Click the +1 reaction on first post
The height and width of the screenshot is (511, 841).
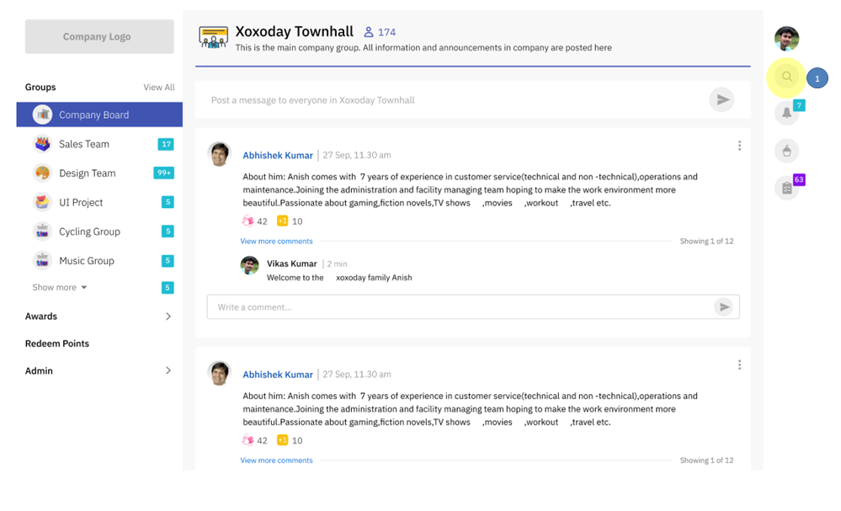[x=282, y=221]
